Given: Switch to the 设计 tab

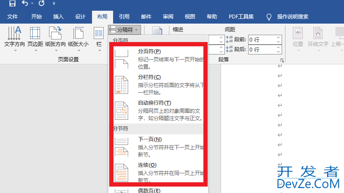Looking at the screenshot, I should tap(80, 17).
